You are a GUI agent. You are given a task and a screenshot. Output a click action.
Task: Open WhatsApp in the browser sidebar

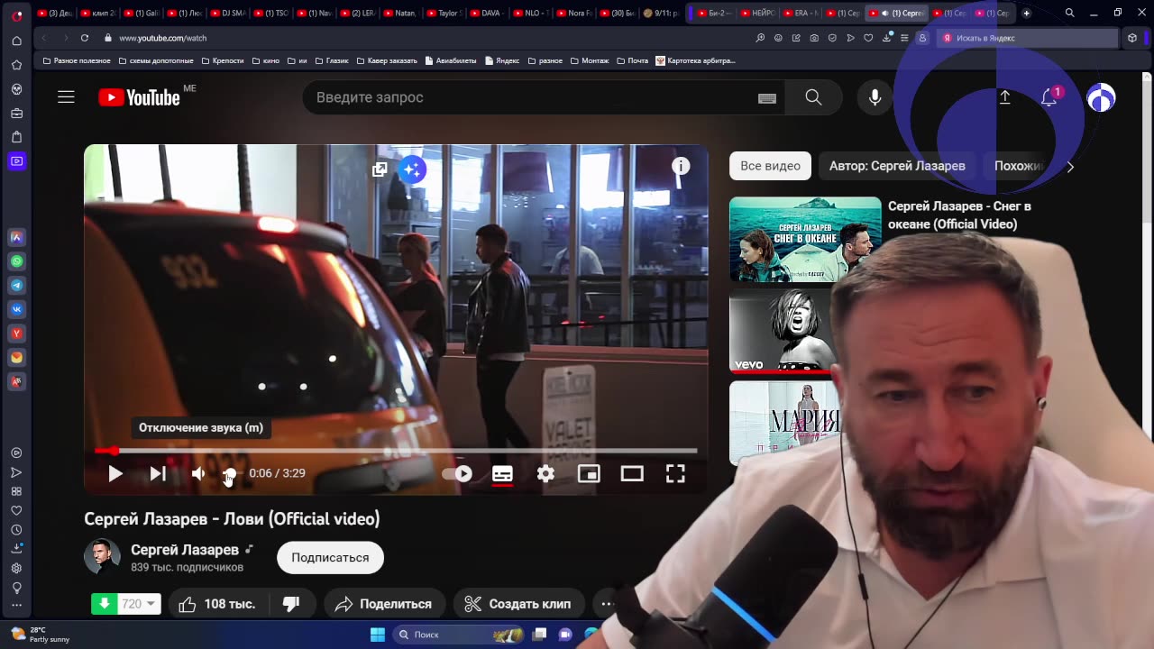(x=16, y=261)
